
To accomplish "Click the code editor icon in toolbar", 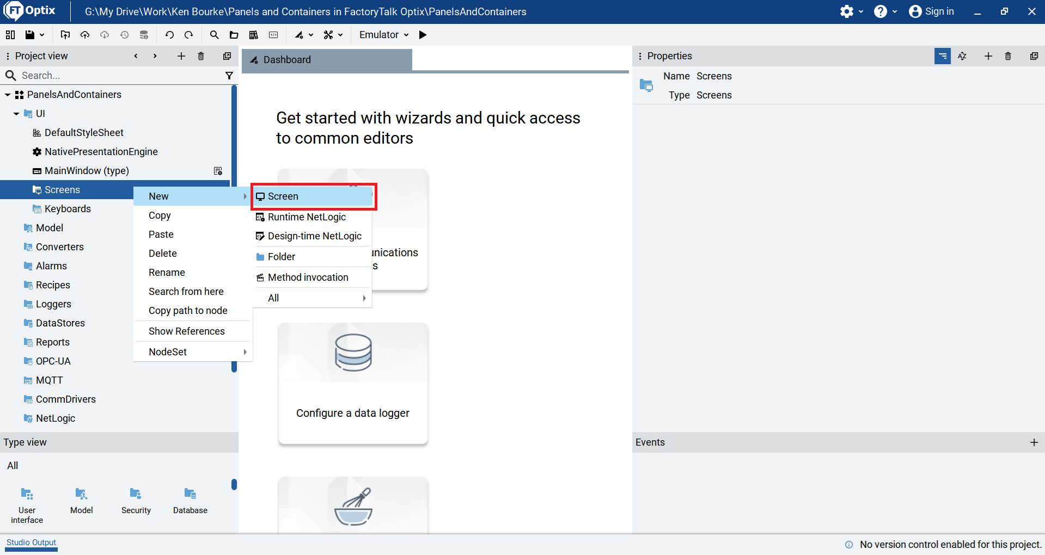I will point(273,35).
